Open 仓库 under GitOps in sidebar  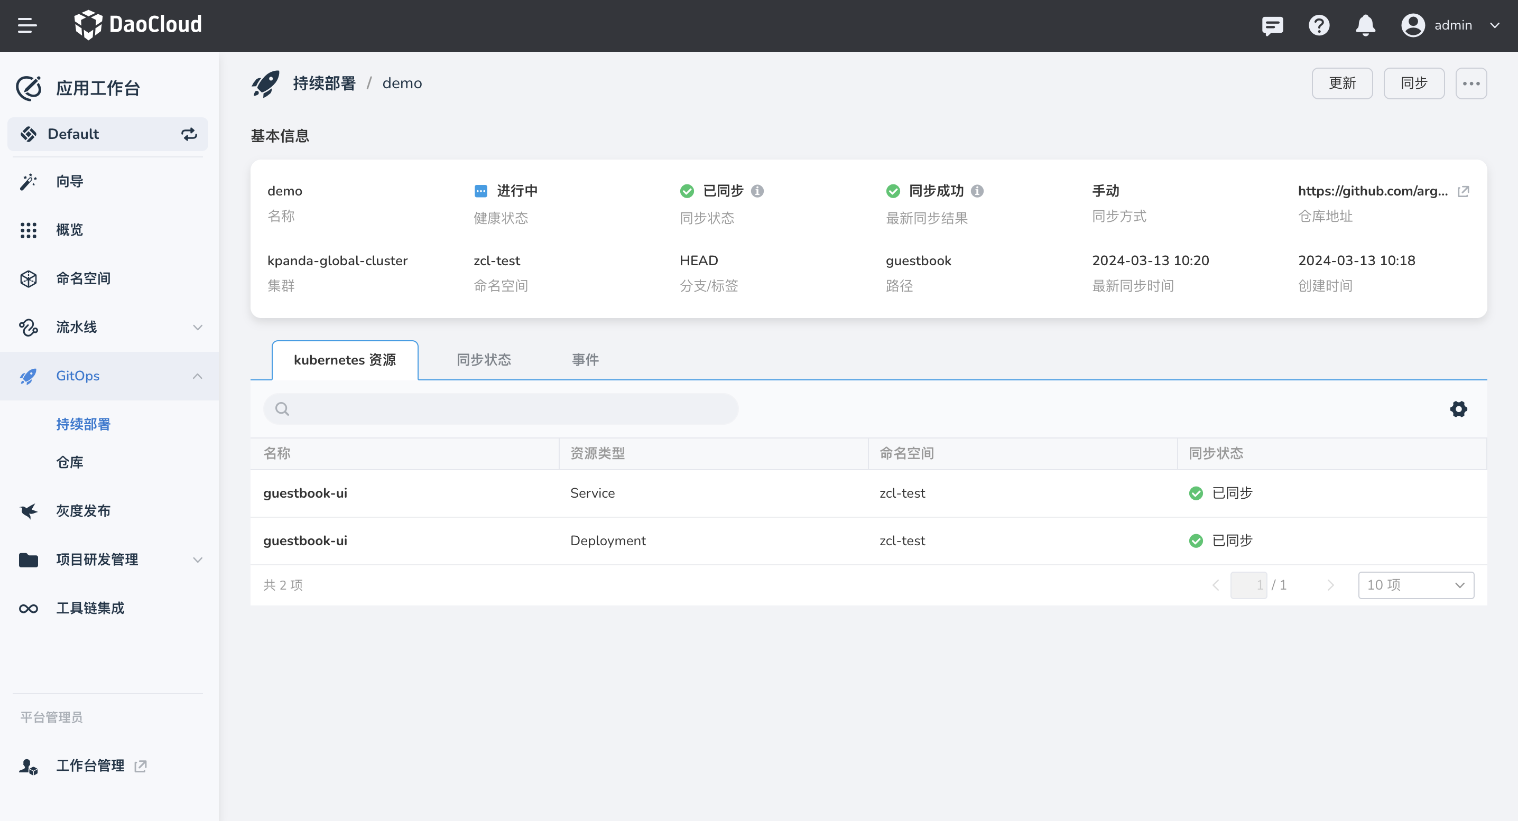click(70, 462)
